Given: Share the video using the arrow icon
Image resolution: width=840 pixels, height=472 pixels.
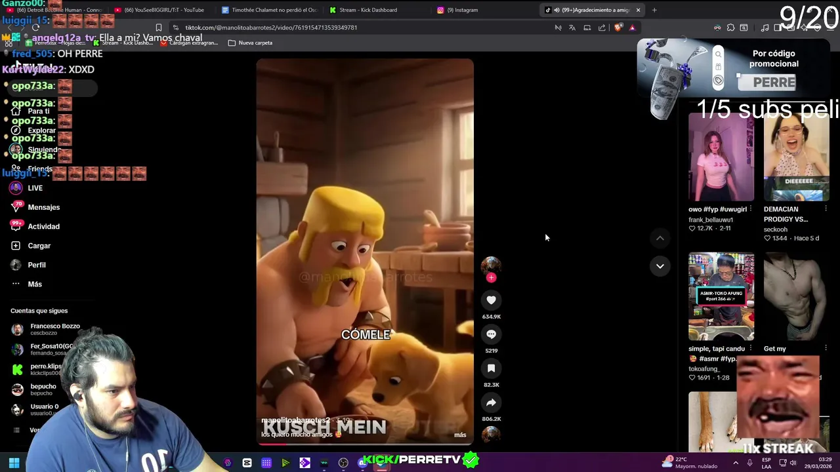Looking at the screenshot, I should tap(491, 403).
